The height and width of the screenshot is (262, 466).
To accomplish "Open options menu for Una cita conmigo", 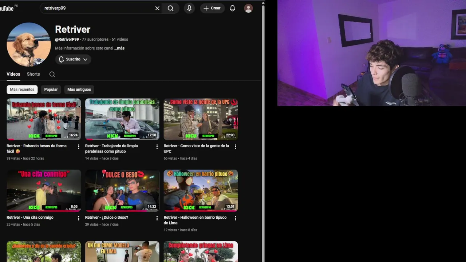I will point(78,218).
